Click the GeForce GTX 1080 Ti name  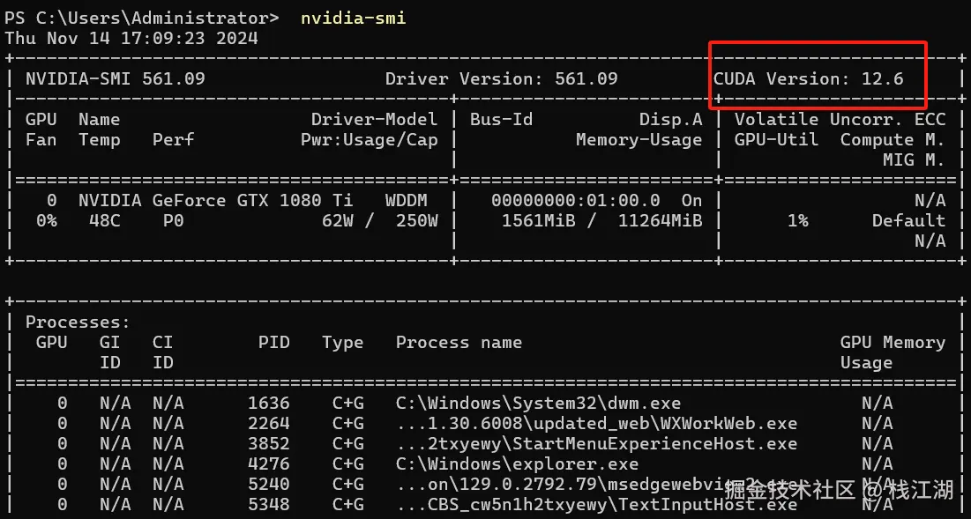[x=252, y=200]
